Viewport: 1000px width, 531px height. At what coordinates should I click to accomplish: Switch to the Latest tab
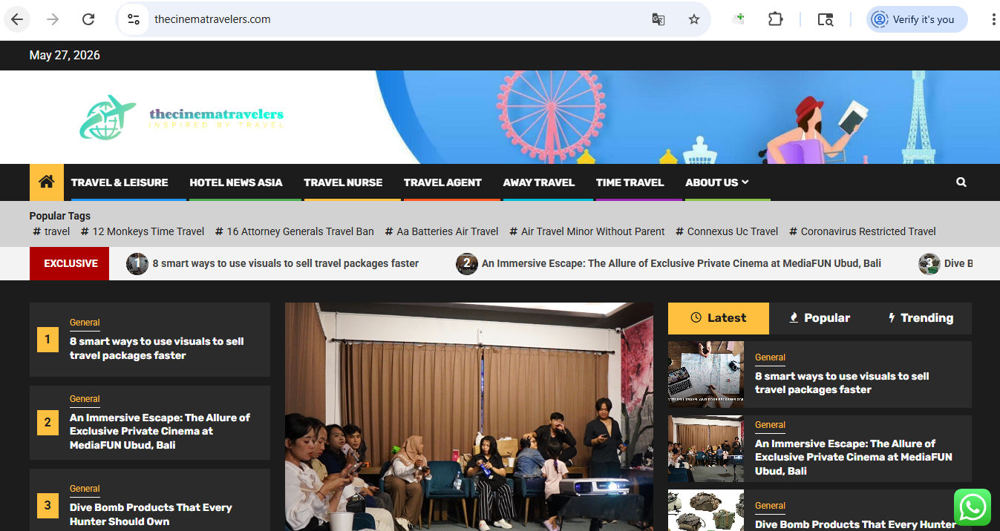pyautogui.click(x=719, y=318)
